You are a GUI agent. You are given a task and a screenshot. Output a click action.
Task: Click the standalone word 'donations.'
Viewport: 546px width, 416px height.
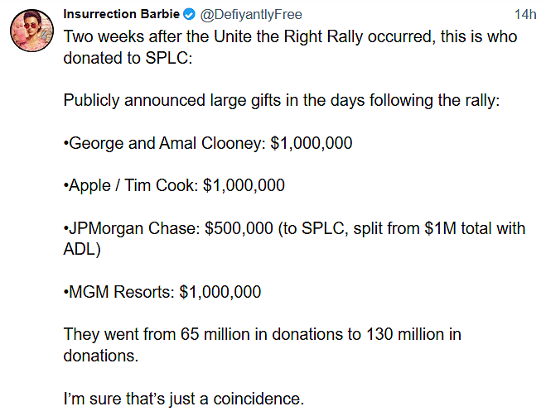[101, 356]
